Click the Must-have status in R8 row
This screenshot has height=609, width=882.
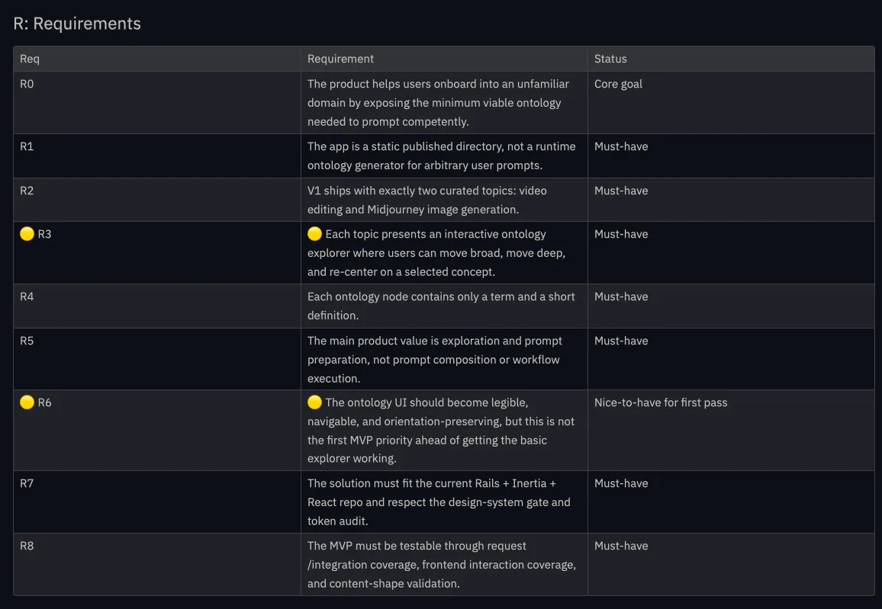[x=621, y=546]
